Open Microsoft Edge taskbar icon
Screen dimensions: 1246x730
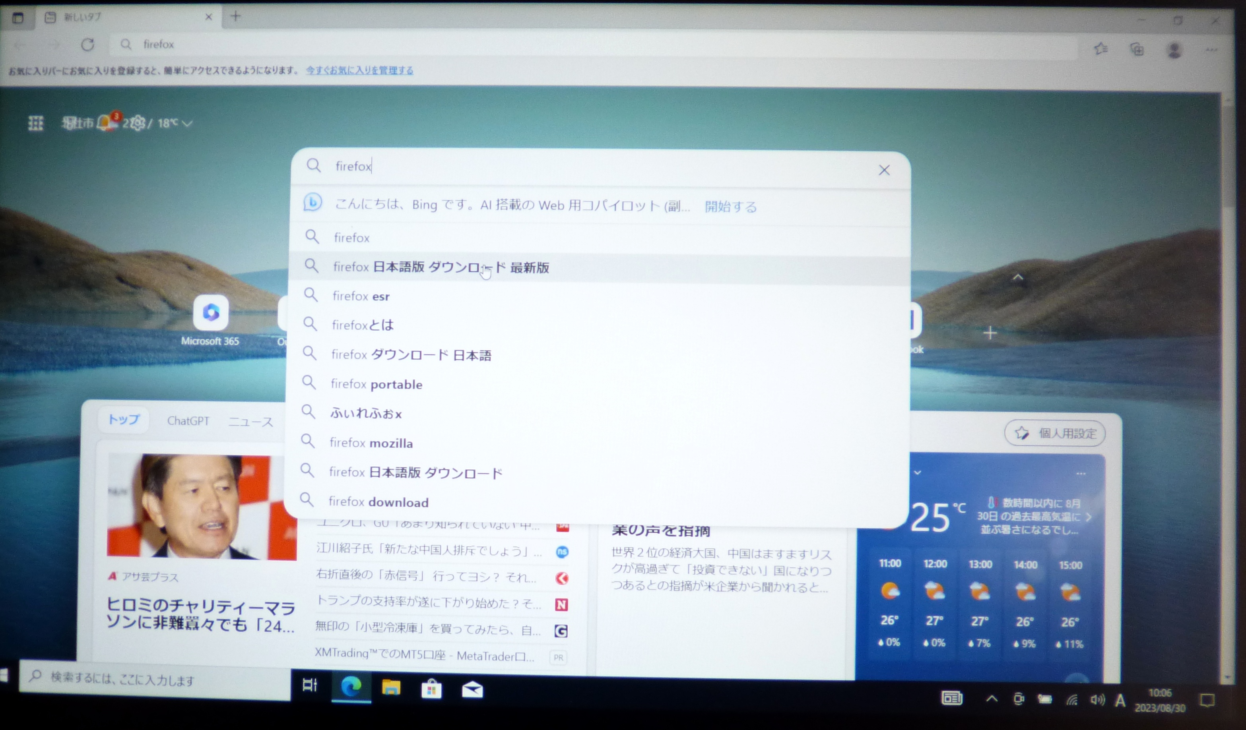point(351,686)
